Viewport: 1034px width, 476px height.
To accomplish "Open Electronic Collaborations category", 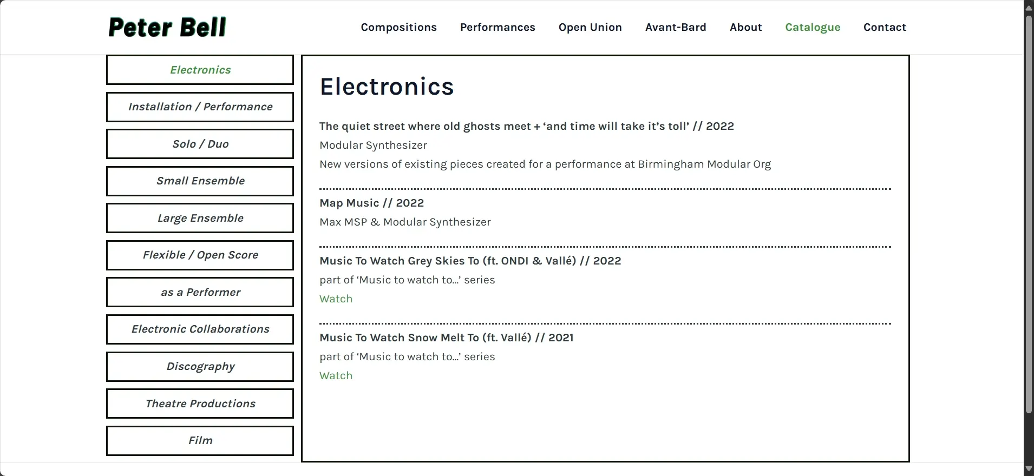I will (x=200, y=329).
